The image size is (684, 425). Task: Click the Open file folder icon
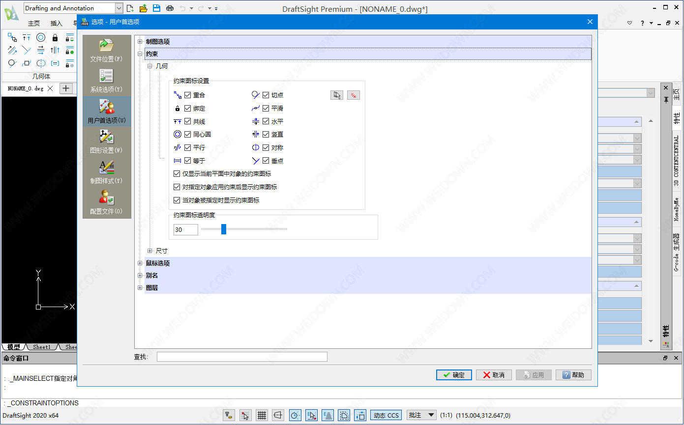[x=144, y=8]
